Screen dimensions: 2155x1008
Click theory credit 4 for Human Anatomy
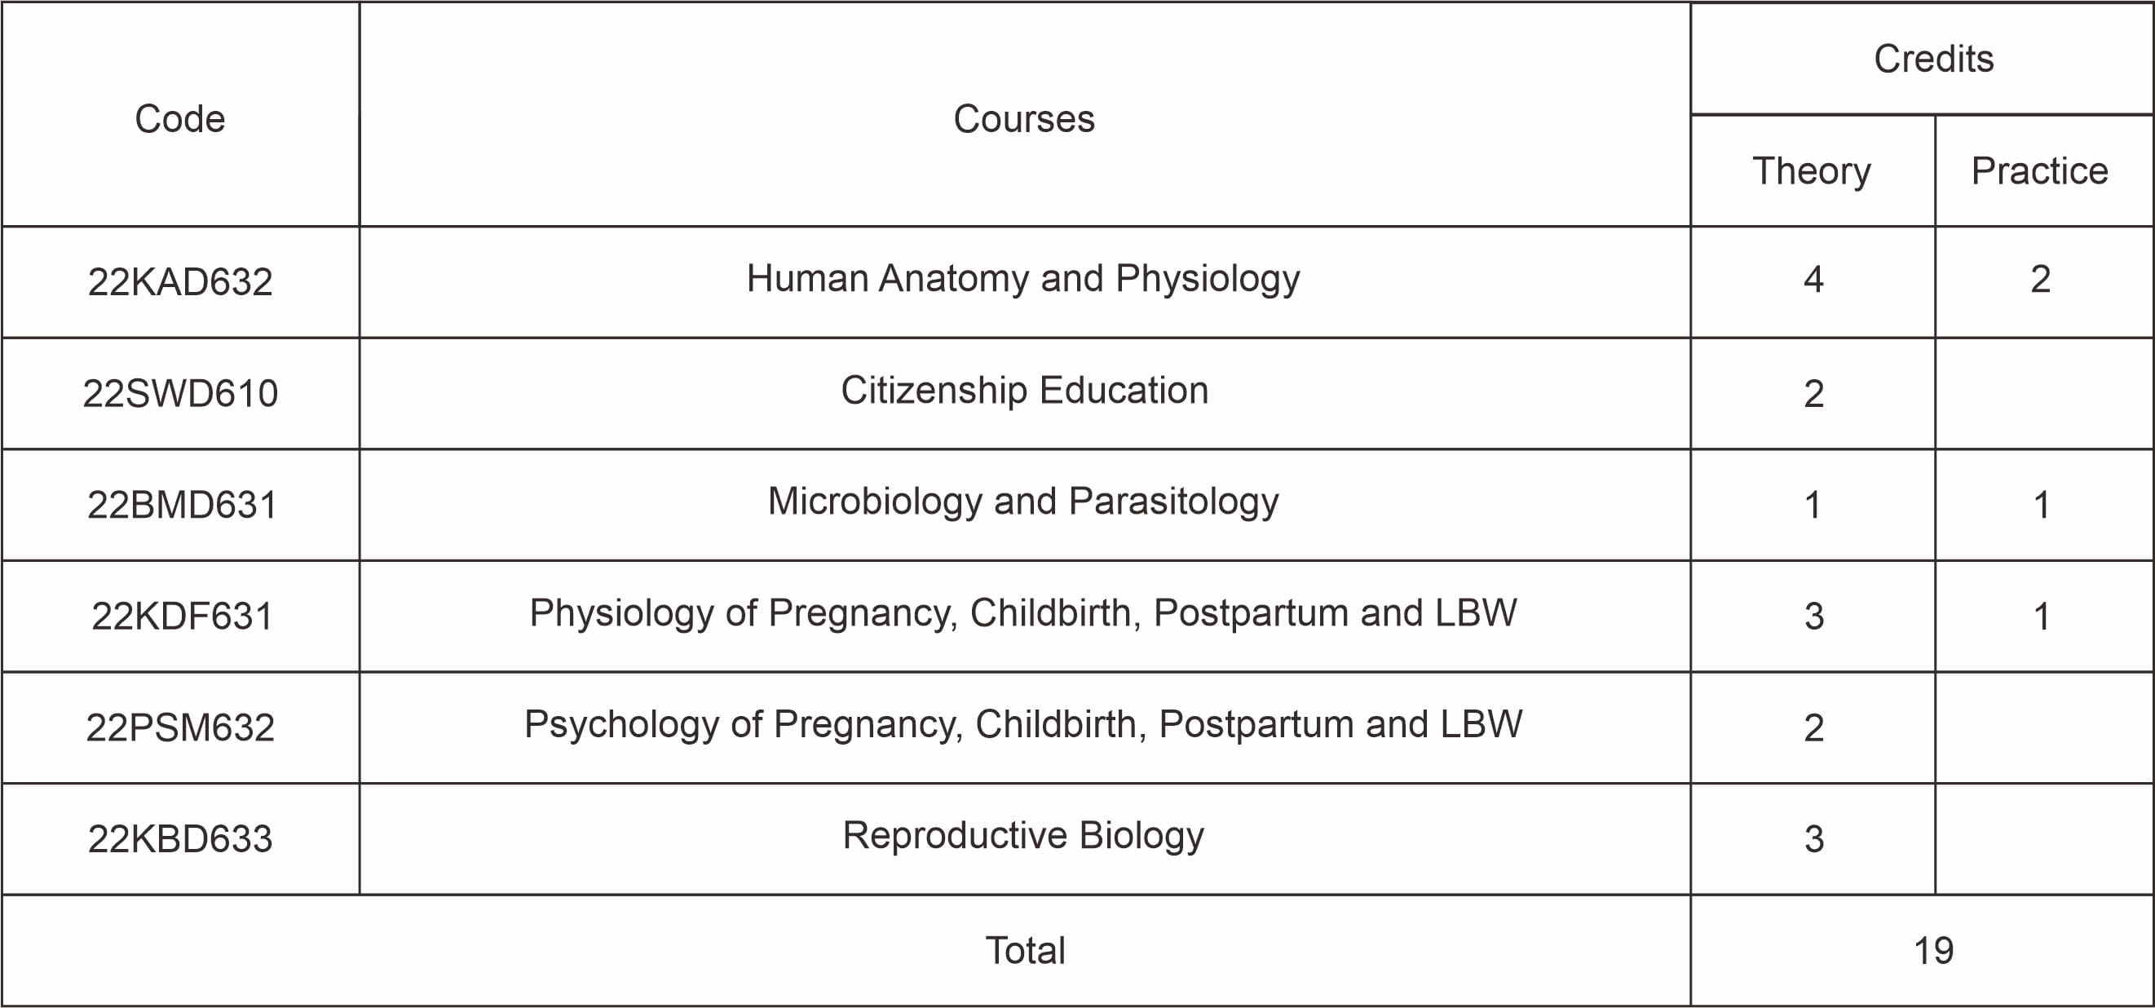point(1813,280)
